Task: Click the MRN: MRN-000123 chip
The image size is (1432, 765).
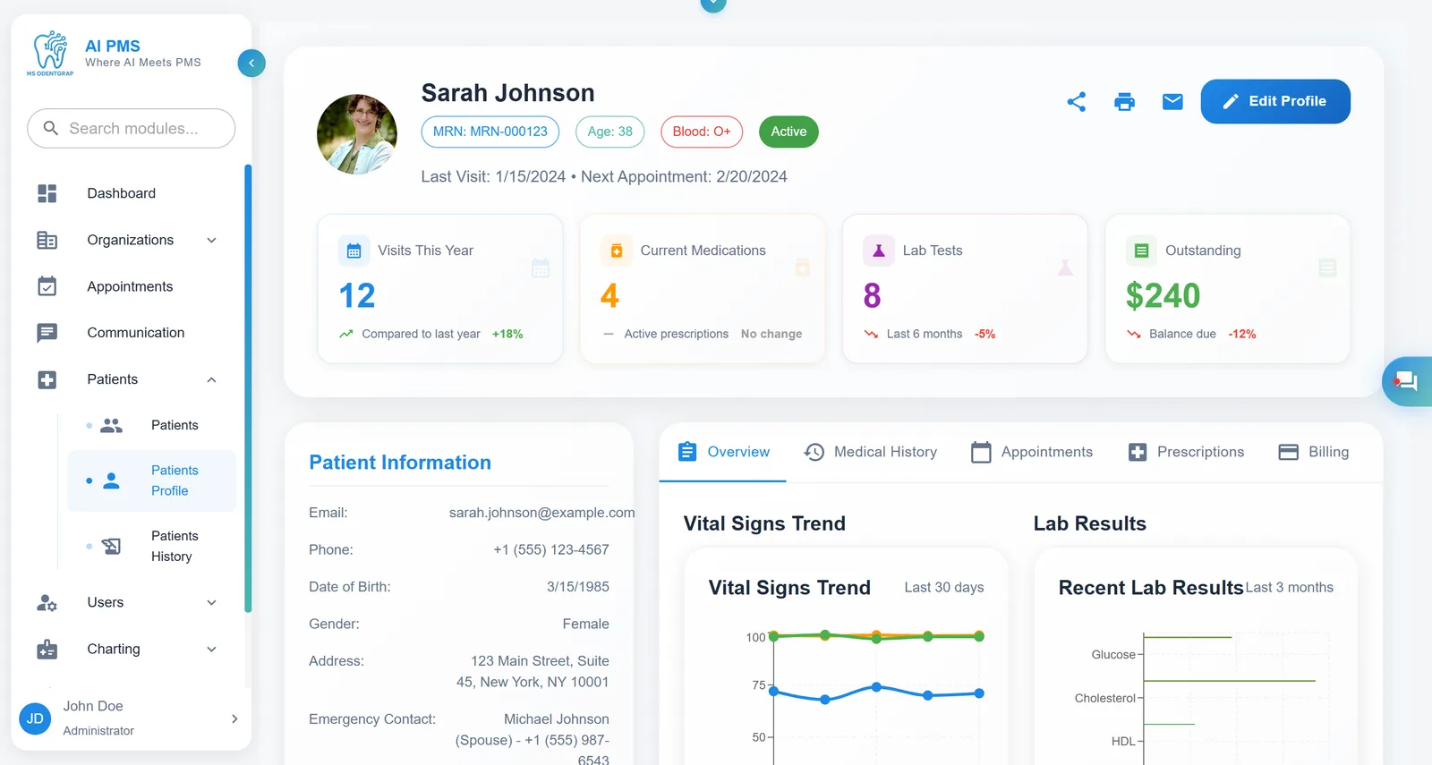Action: [490, 132]
